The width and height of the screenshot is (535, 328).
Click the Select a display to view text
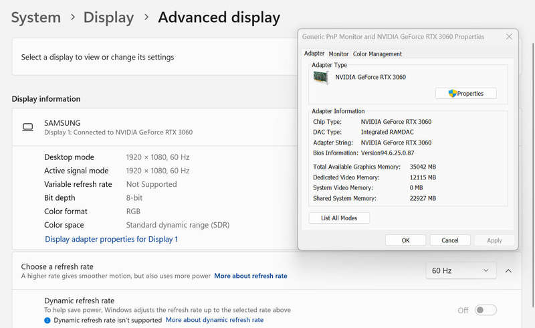(98, 57)
